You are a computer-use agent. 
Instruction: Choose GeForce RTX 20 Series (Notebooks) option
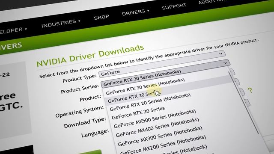150,102
